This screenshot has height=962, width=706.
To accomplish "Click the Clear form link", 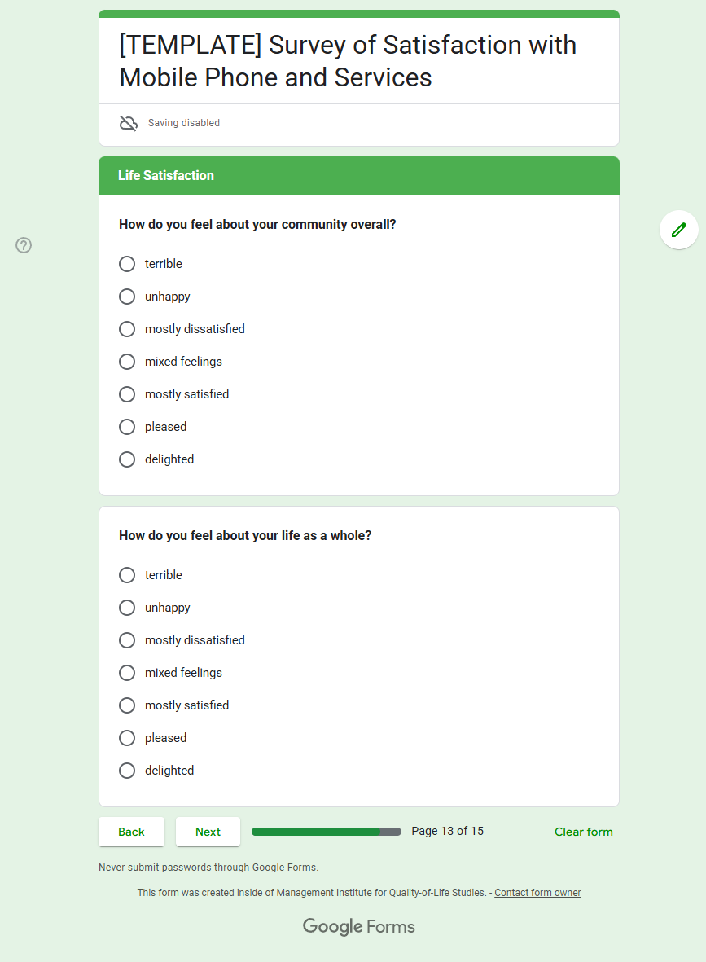I will [x=583, y=832].
